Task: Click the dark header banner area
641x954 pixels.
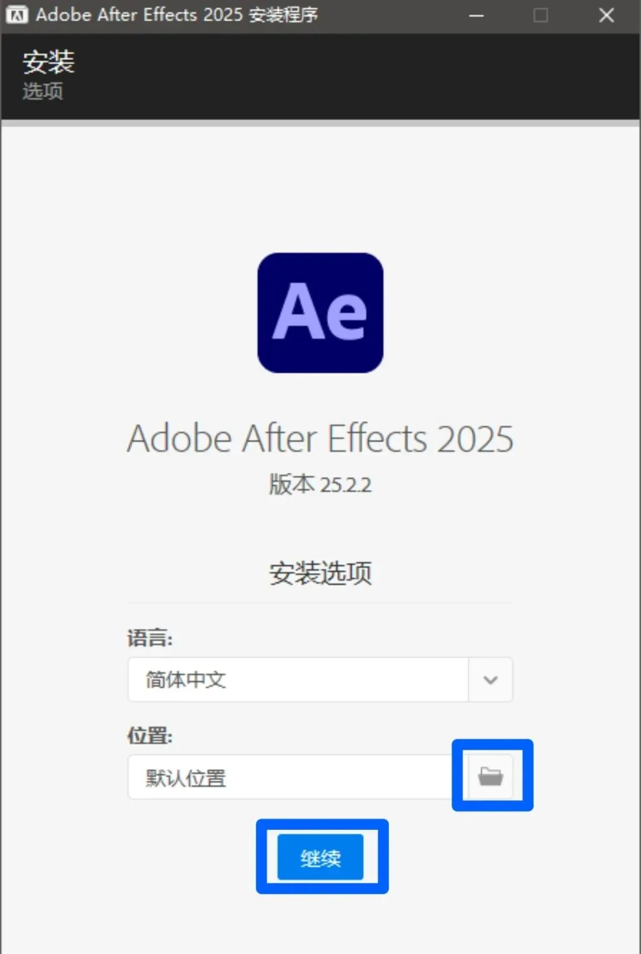Action: (x=356, y=77)
